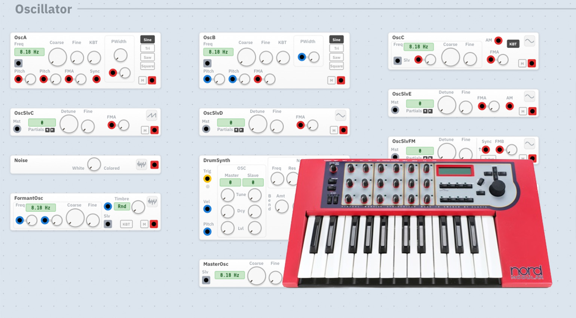Toggle the mute M button on OscA
Image resolution: width=576 pixels, height=318 pixels.
pos(143,80)
